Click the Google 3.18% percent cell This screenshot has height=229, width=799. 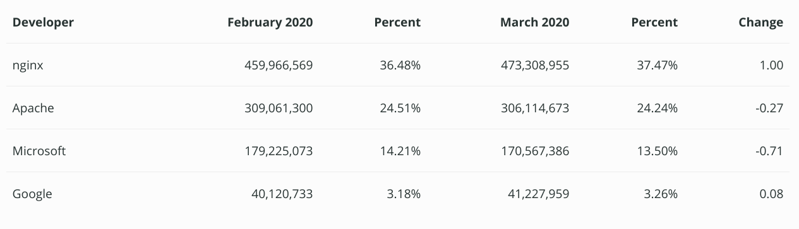[404, 194]
